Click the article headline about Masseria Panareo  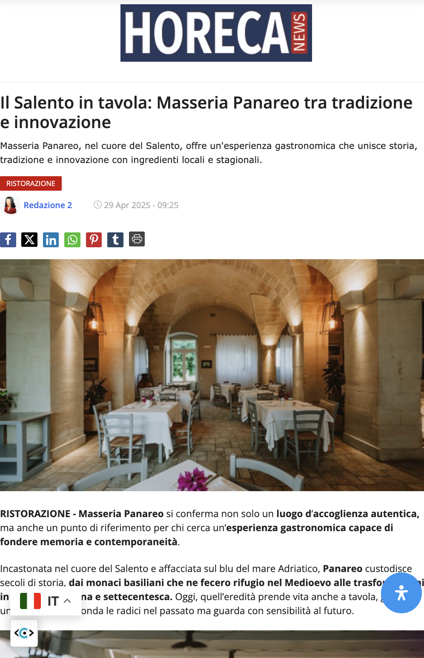[x=206, y=112]
